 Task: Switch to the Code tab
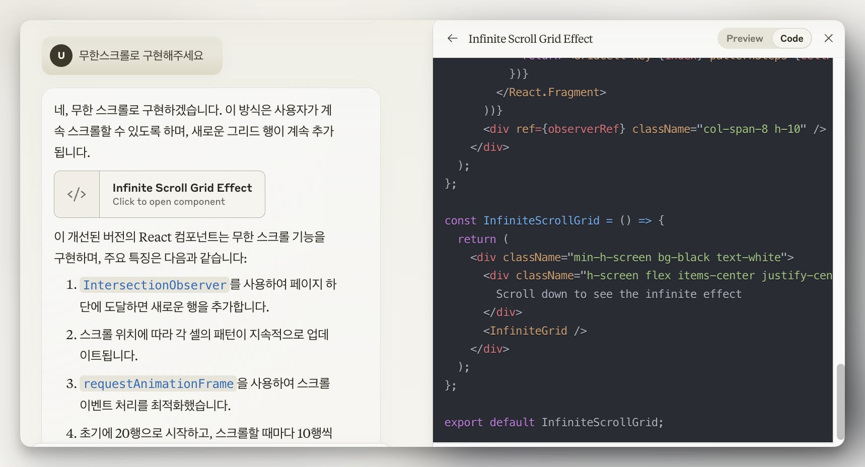click(791, 38)
